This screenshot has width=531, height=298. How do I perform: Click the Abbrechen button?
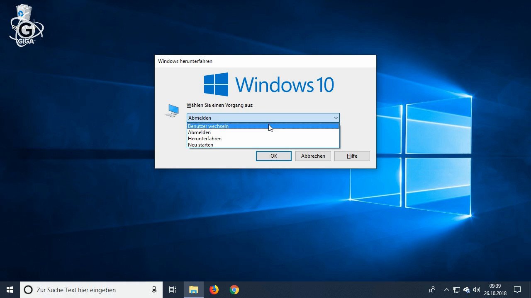tap(313, 156)
